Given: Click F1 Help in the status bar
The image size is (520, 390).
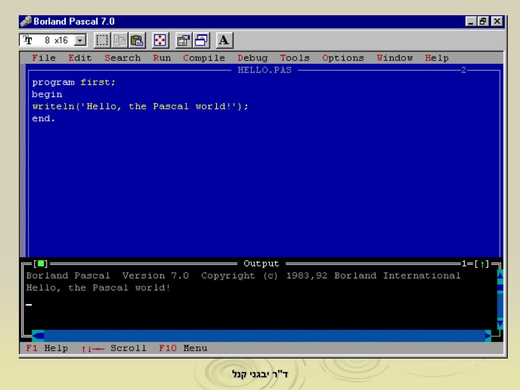Looking at the screenshot, I should (47, 348).
